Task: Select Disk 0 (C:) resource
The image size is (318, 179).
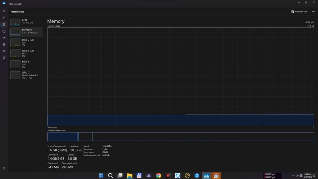Action: [26, 42]
